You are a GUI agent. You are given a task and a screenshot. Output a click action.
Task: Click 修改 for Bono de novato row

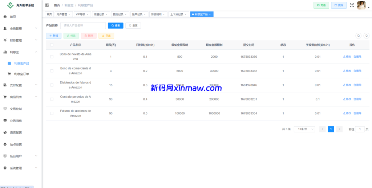coord(347,57)
